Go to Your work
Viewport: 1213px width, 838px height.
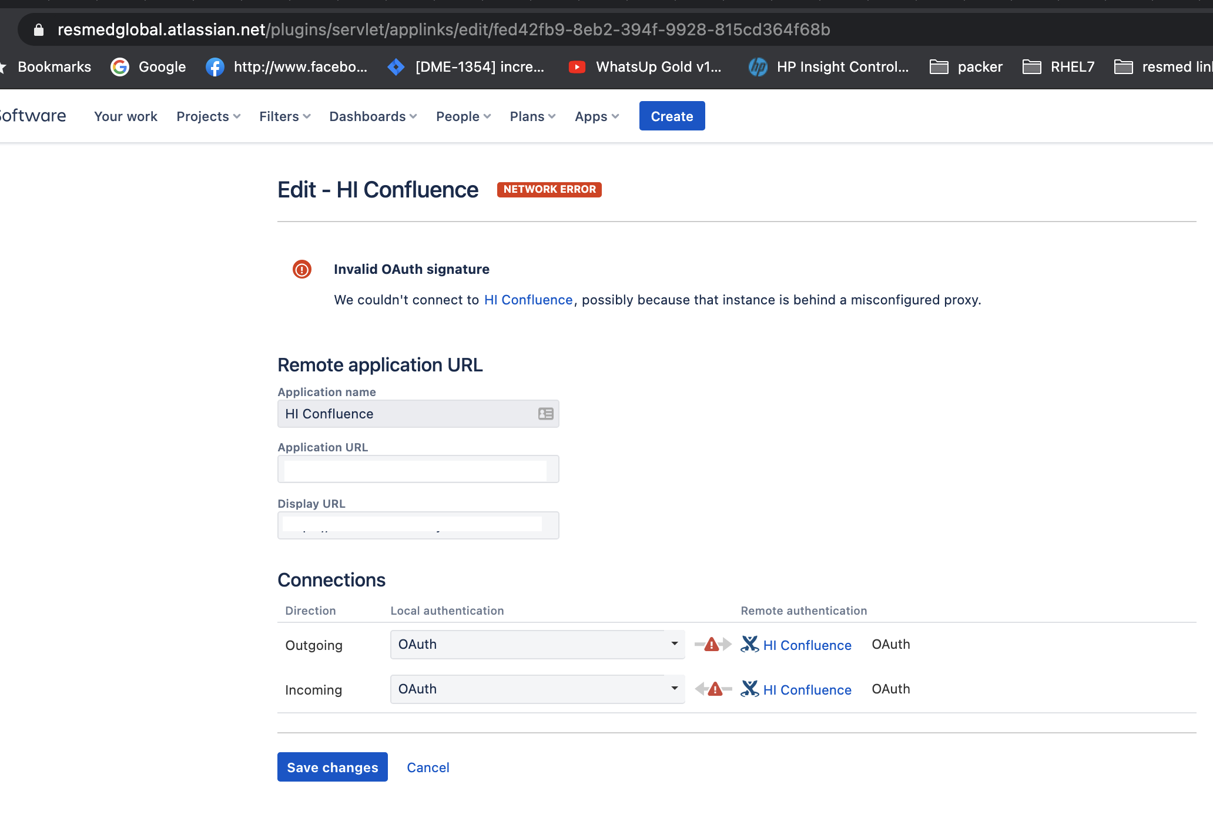click(x=126, y=116)
